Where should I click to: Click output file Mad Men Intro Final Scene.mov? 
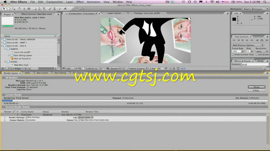pyautogui.click(x=94, y=120)
